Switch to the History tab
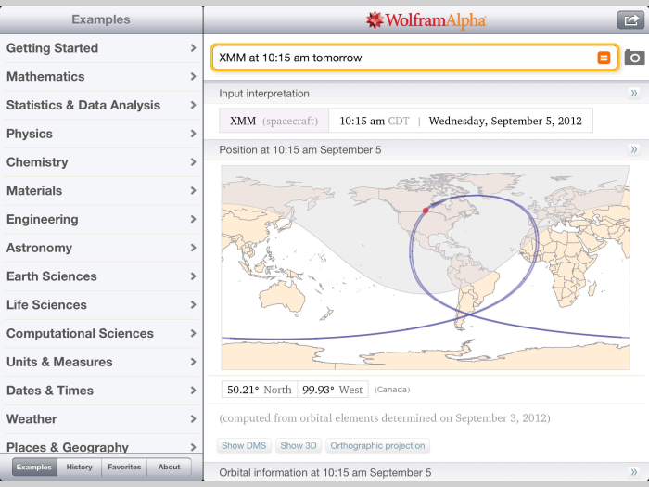This screenshot has width=649, height=487. 80,467
